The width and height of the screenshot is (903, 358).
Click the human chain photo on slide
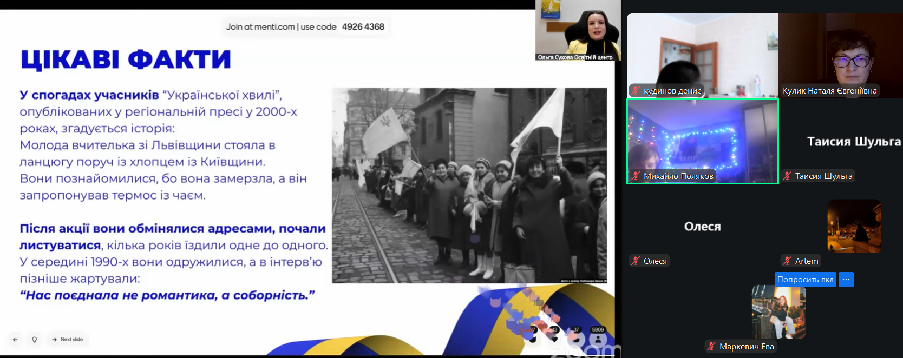pyautogui.click(x=469, y=185)
